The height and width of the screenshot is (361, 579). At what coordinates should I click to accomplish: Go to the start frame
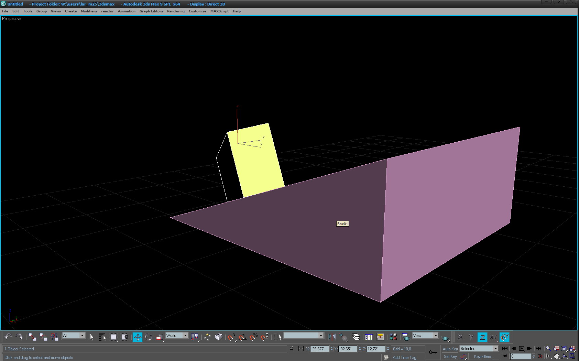(505, 349)
